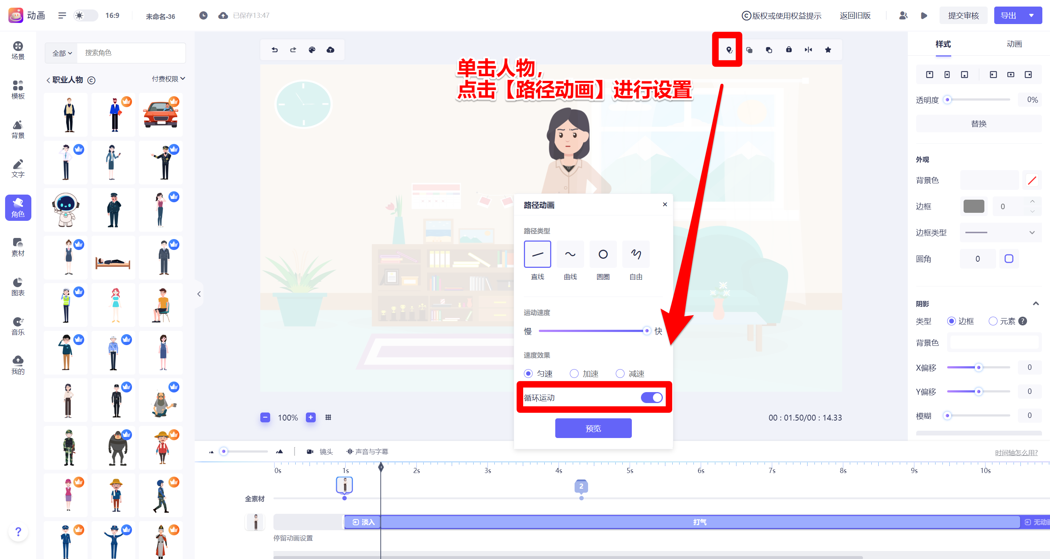1050x559 pixels.
Task: Close the 路径动画 dialog
Action: click(x=664, y=204)
